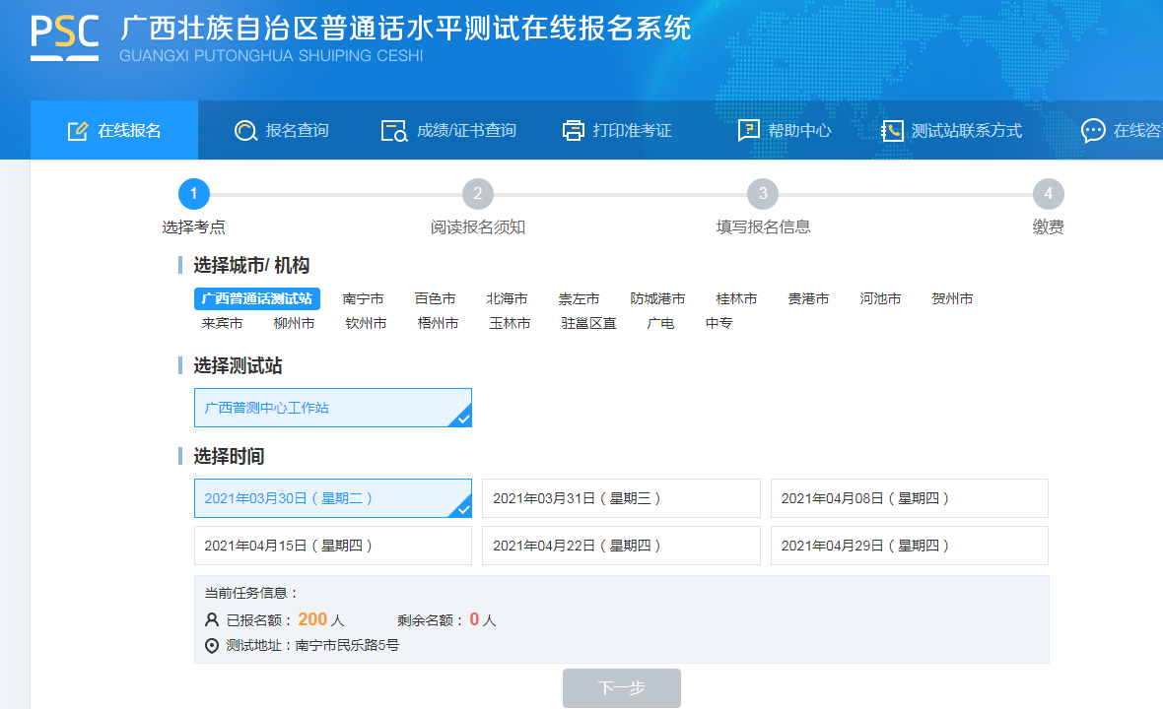Click step 4 circle 缴费

pyautogui.click(x=1048, y=194)
